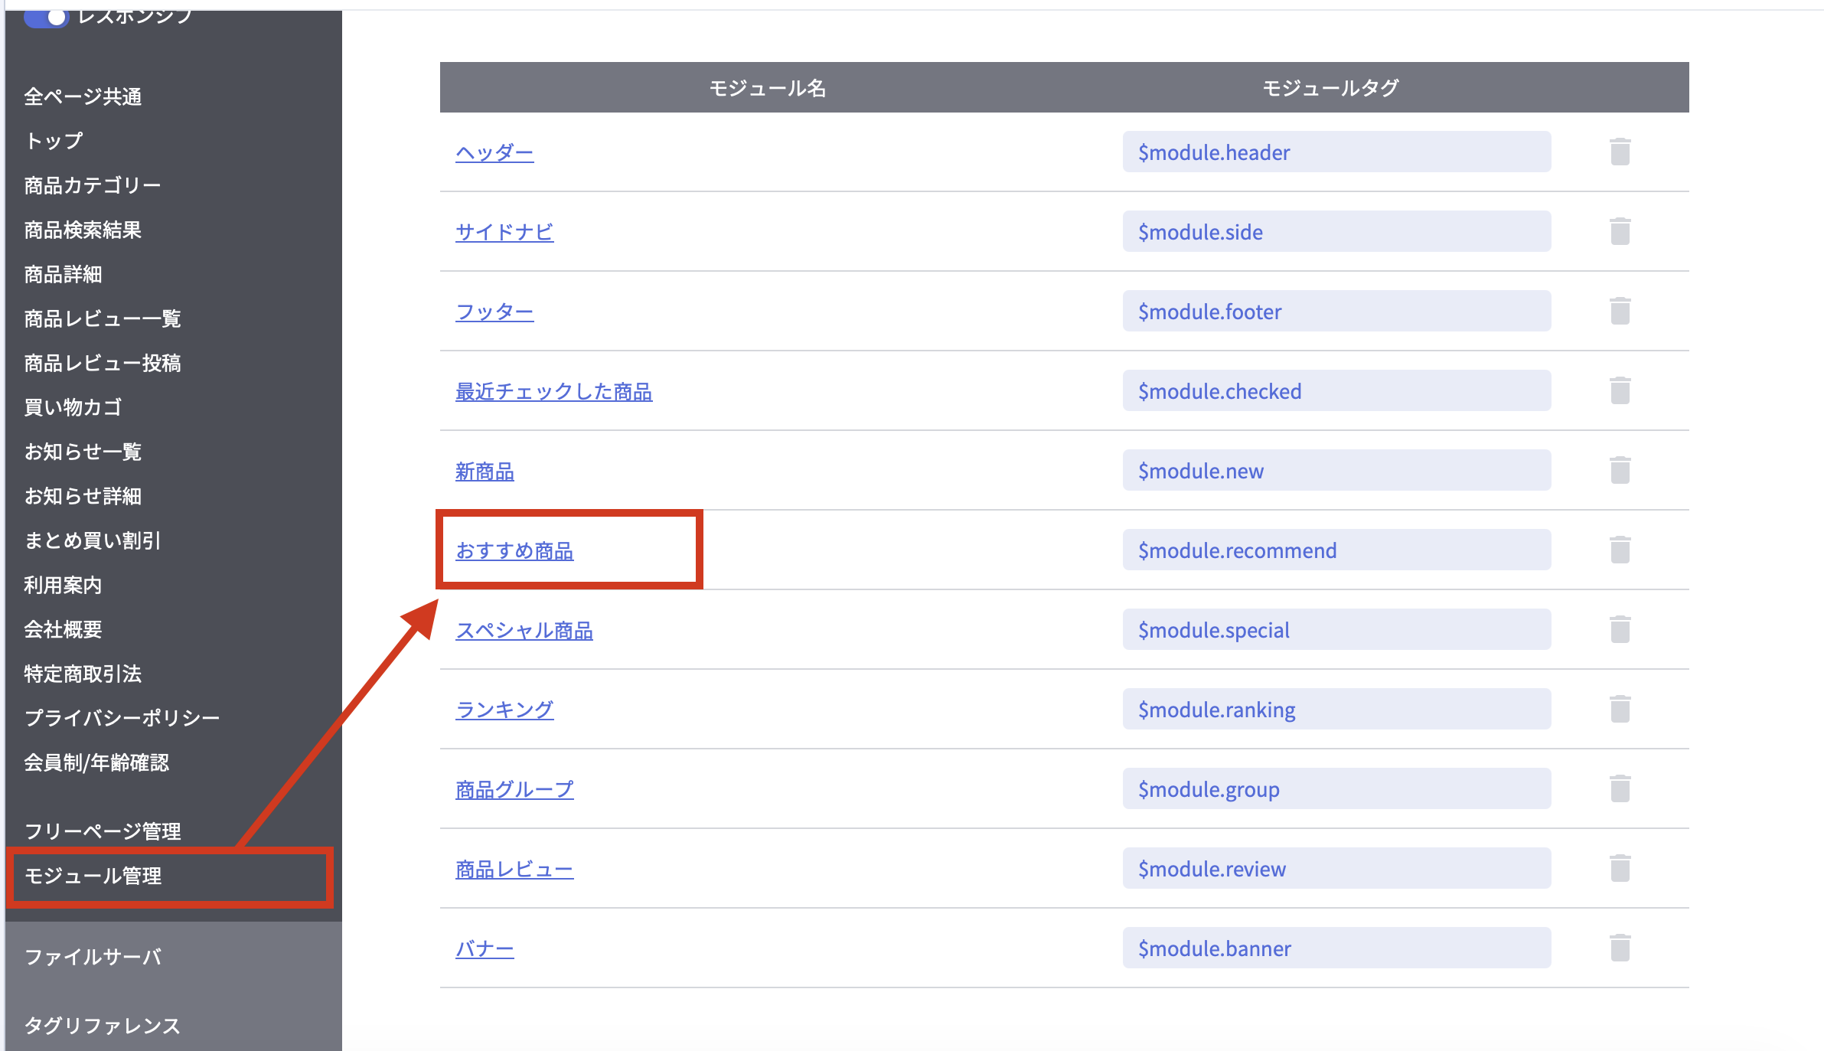Viewport: 1824px width, 1051px height.
Task: Click trash icon in the バナー row
Action: tap(1620, 948)
